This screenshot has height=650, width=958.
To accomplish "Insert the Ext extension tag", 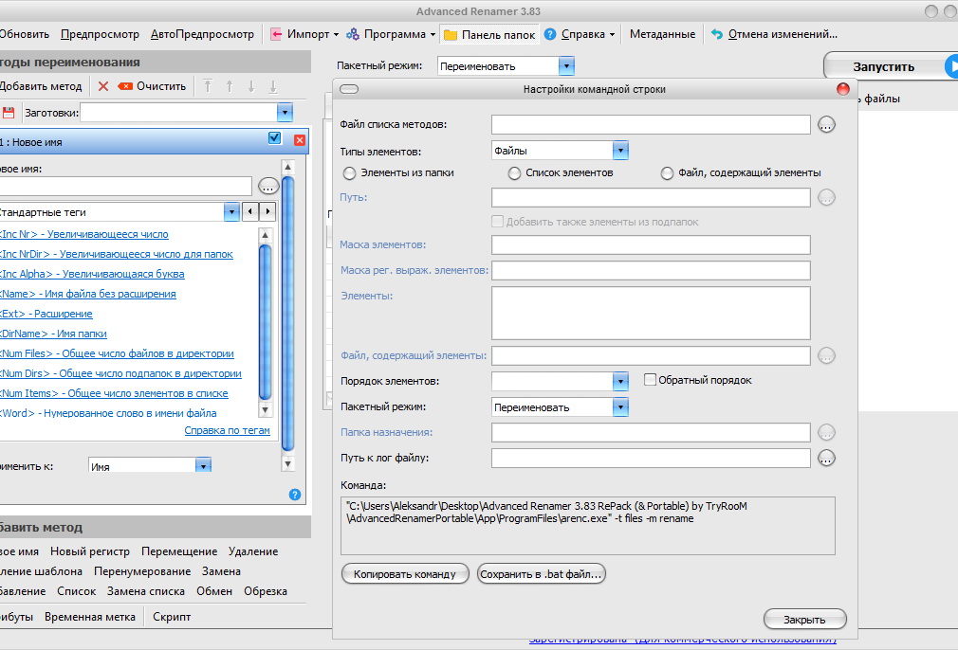I will pyautogui.click(x=46, y=314).
